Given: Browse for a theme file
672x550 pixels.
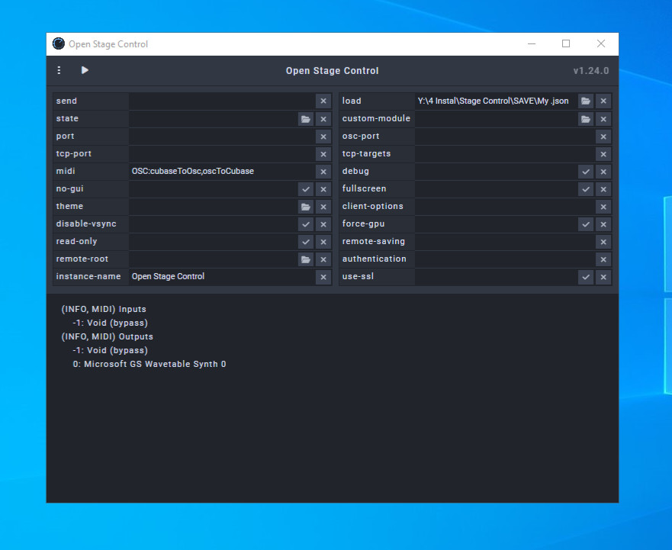Looking at the screenshot, I should click(x=306, y=207).
